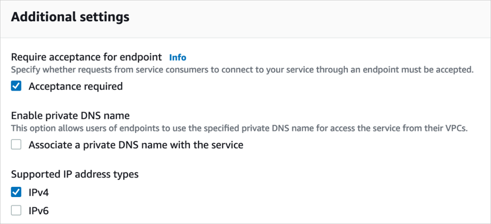Click the 'Associate a private DNS name with the service' label
The image size is (491, 224).
click(136, 145)
